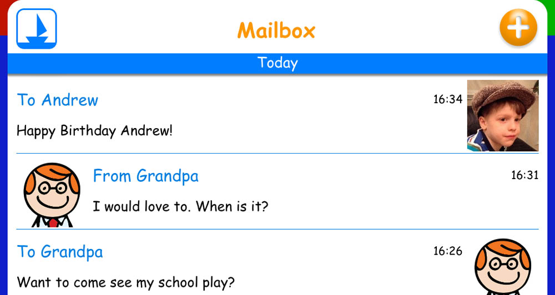The image size is (555, 295).
Task: Select the Happy Birthday Andrew! message text
Action: [94, 131]
